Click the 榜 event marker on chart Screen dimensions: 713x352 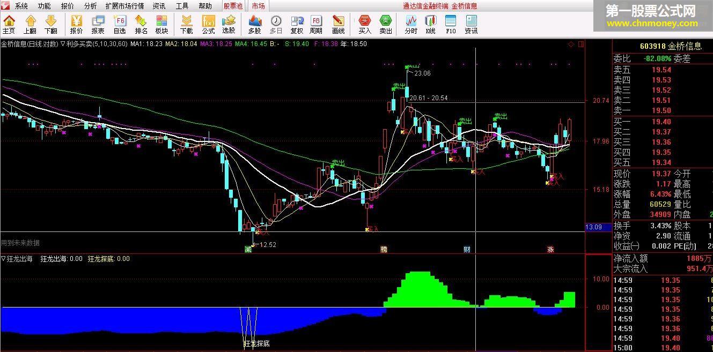click(384, 250)
